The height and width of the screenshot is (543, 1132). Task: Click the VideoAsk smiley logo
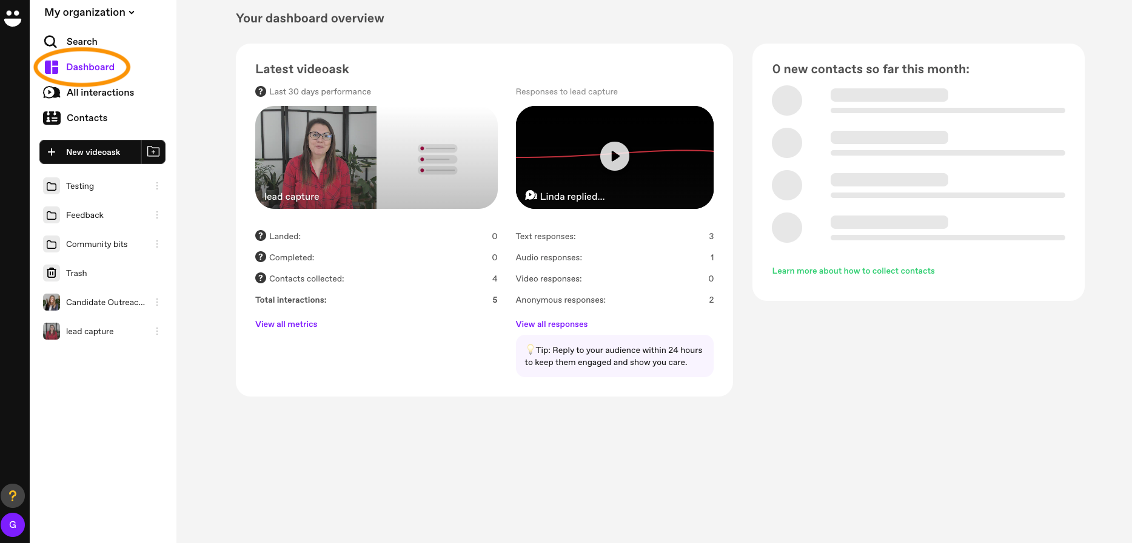click(13, 18)
